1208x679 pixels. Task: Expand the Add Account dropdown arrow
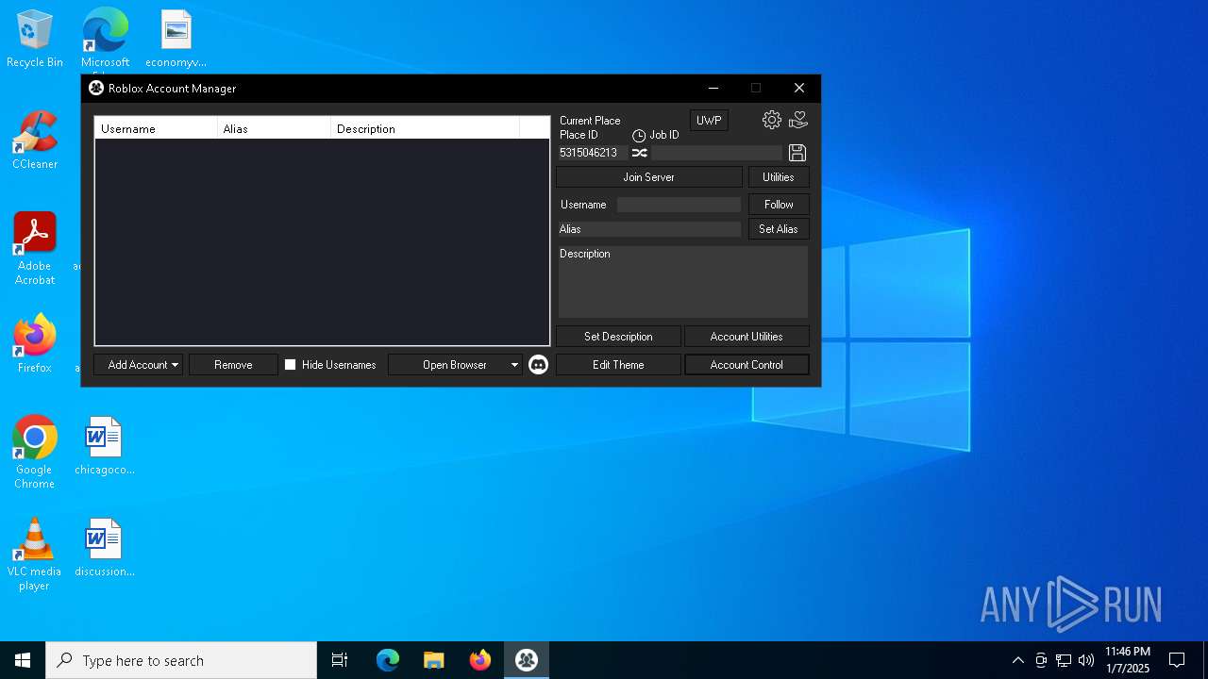[x=176, y=365]
